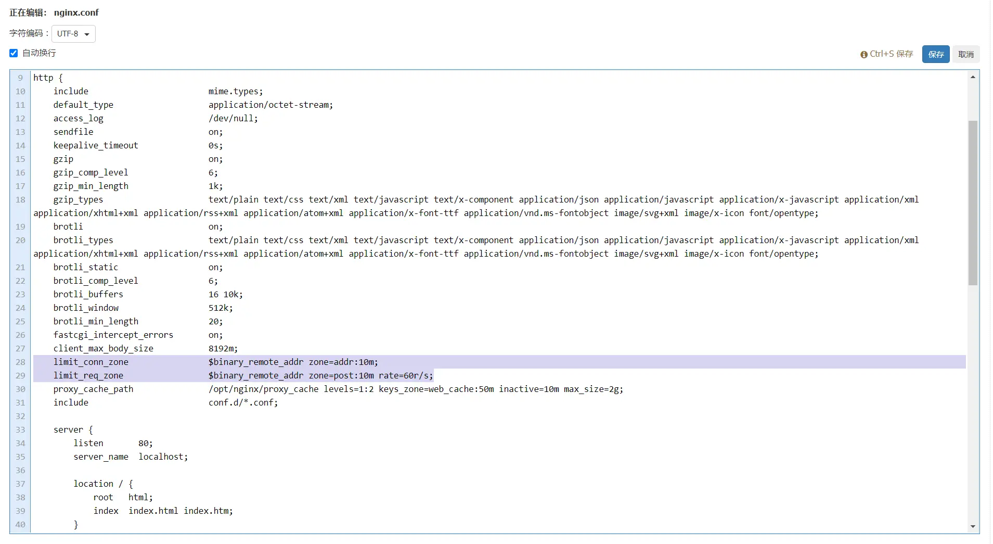Click the 'brotli_static' directive
Screen dimensions: 993x544
pyautogui.click(x=86, y=267)
